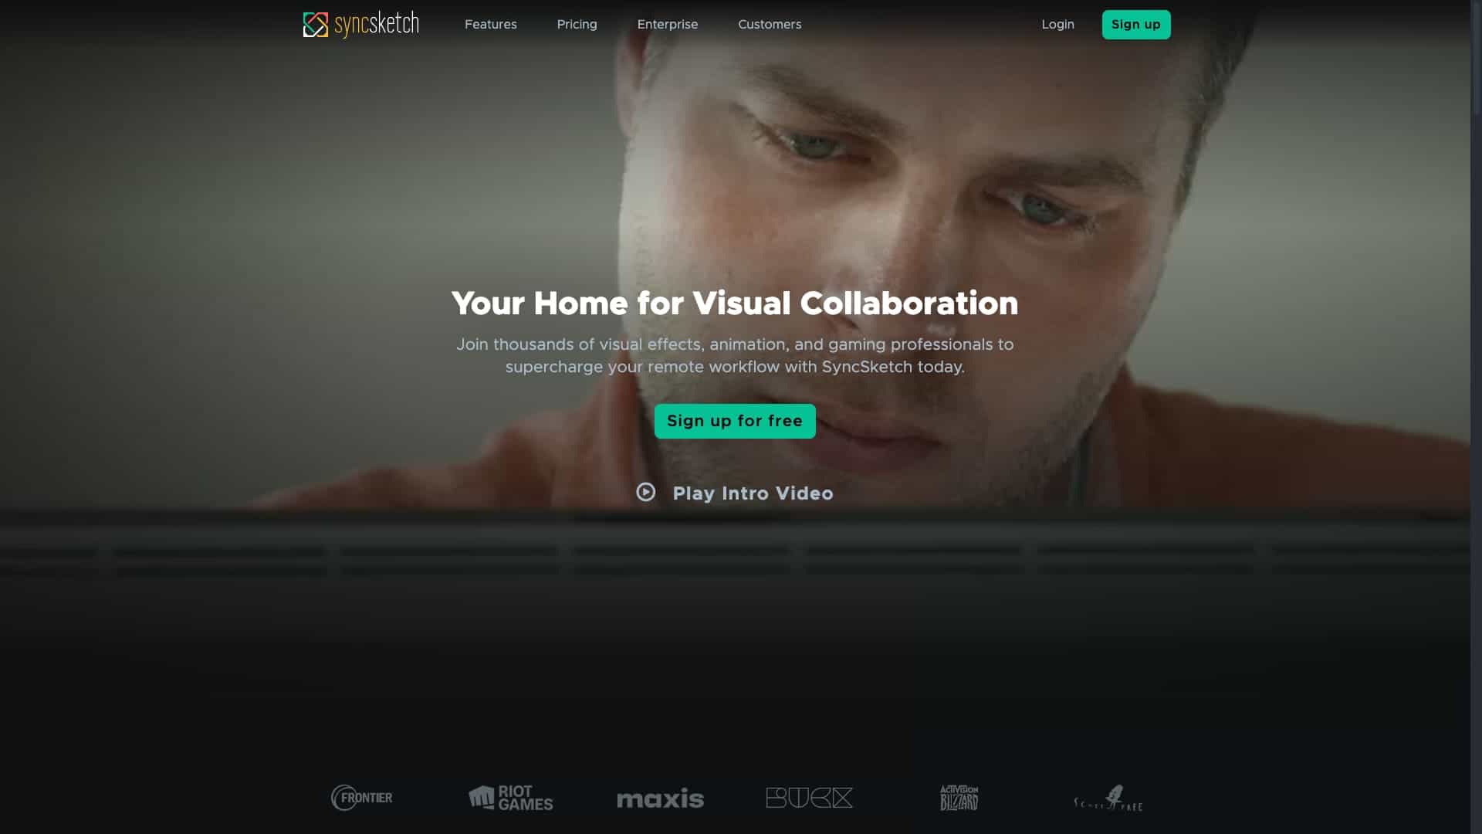1482x834 pixels.
Task: Click the Frontier logo
Action: click(362, 798)
